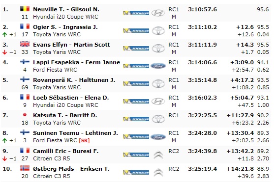Click the Toyota logo in Ogier's row
The height and width of the screenshot is (182, 274).
tap(158, 31)
